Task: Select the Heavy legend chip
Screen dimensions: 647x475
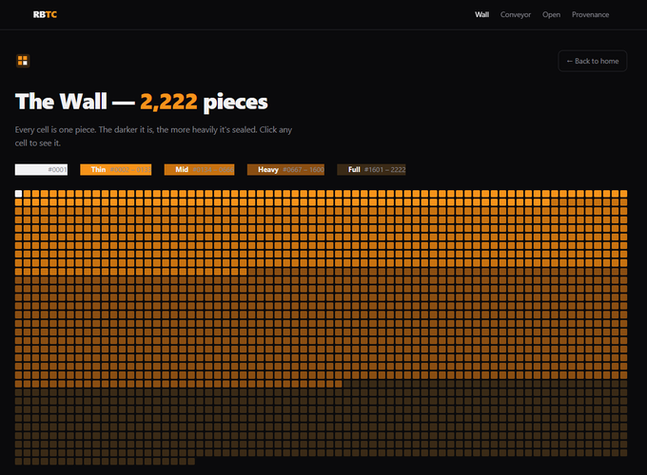Action: [x=285, y=170]
